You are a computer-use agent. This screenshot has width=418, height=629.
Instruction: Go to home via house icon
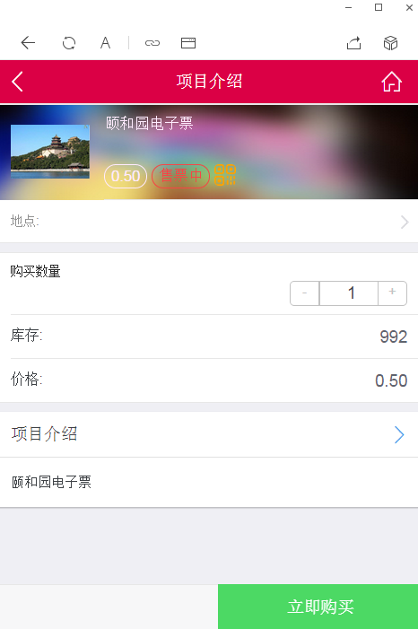click(391, 82)
